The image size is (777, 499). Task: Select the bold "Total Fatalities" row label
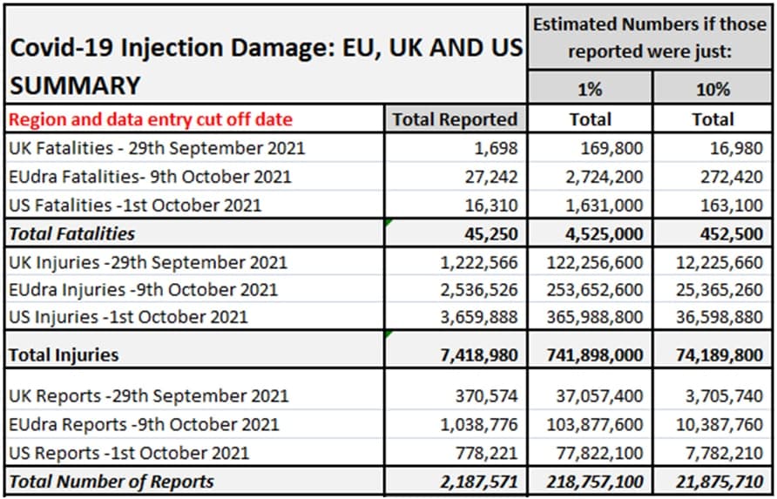pyautogui.click(x=71, y=233)
